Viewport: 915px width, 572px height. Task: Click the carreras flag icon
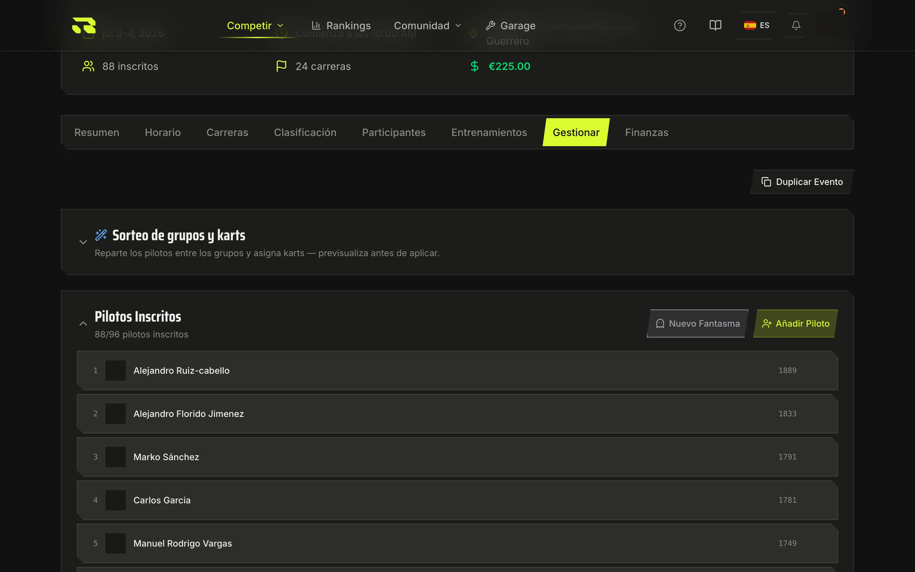point(281,66)
